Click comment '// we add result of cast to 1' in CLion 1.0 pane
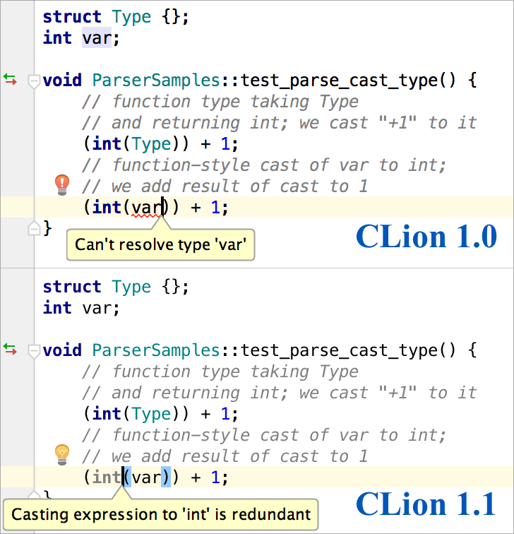This screenshot has width=514, height=534. coord(225,186)
